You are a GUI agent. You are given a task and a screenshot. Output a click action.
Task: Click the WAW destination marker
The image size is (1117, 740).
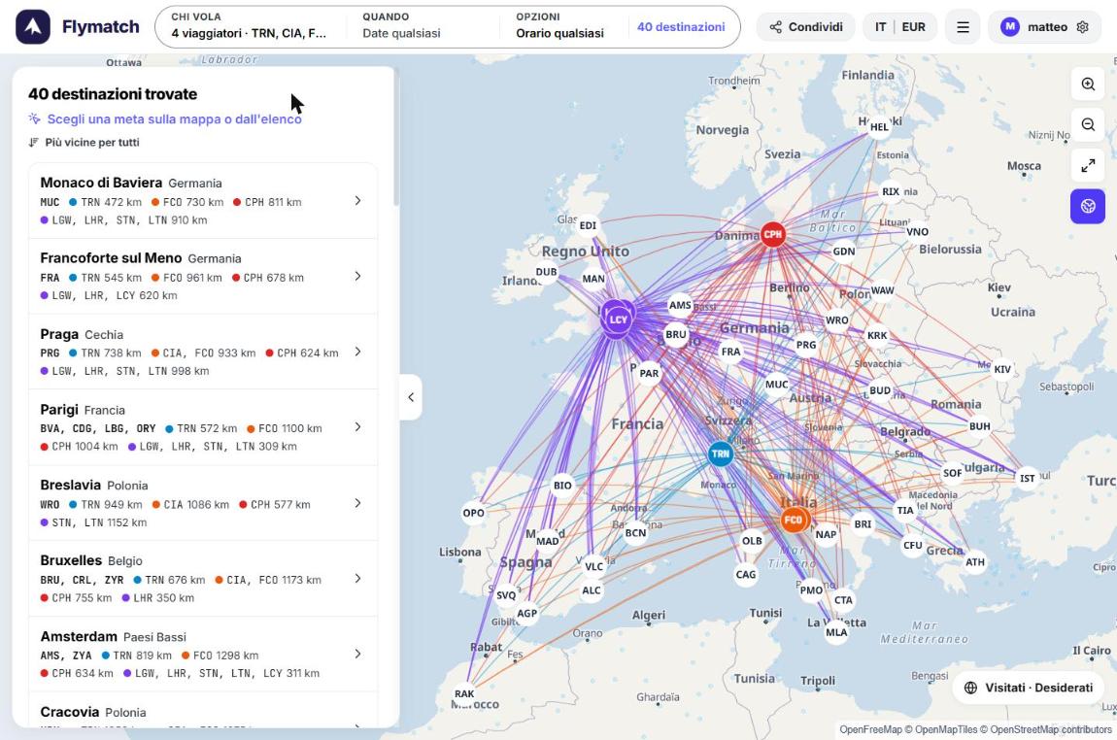click(882, 290)
